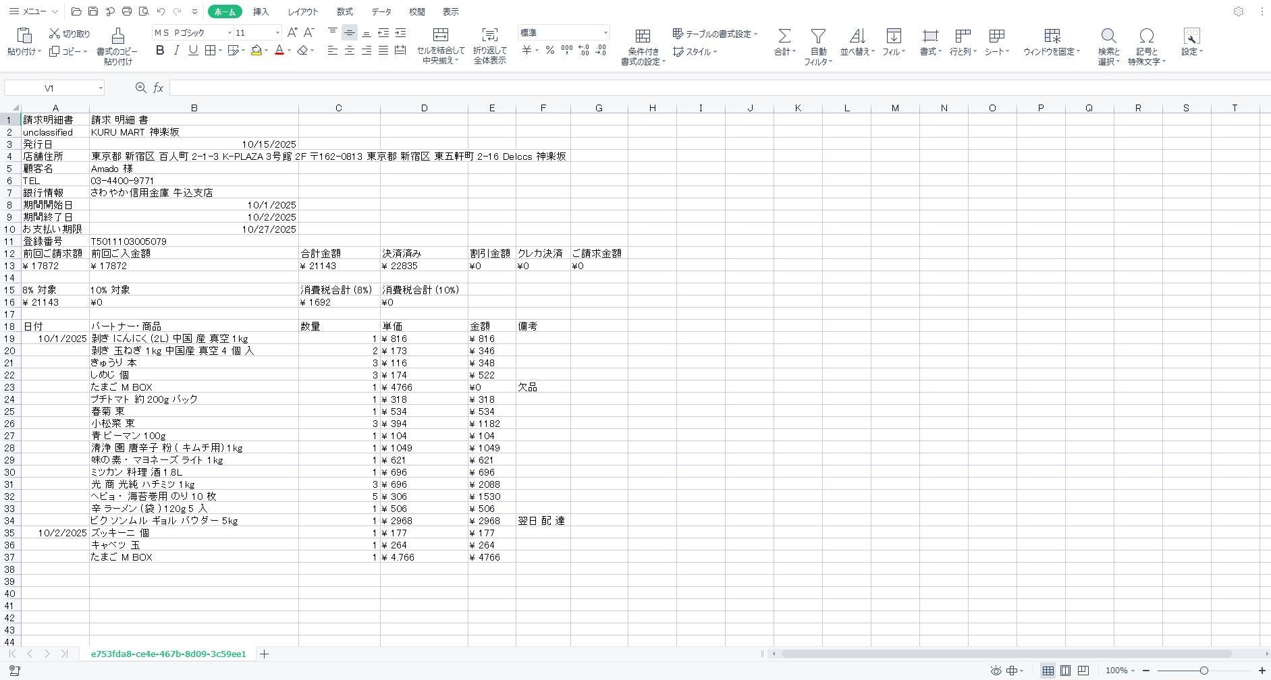Viewport: 1271px width, 680px height.
Task: Click wrap text 折り返して全体表示
Action: click(490, 47)
